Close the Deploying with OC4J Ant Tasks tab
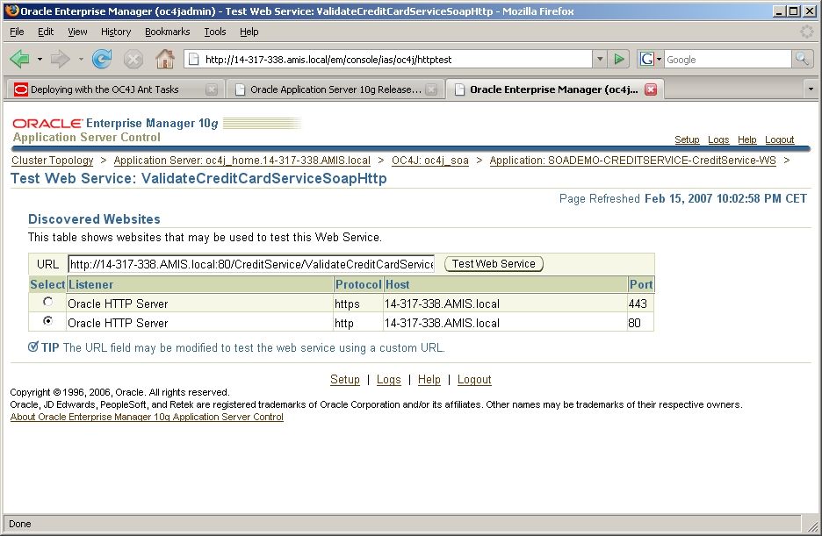The height and width of the screenshot is (536, 822). point(212,89)
